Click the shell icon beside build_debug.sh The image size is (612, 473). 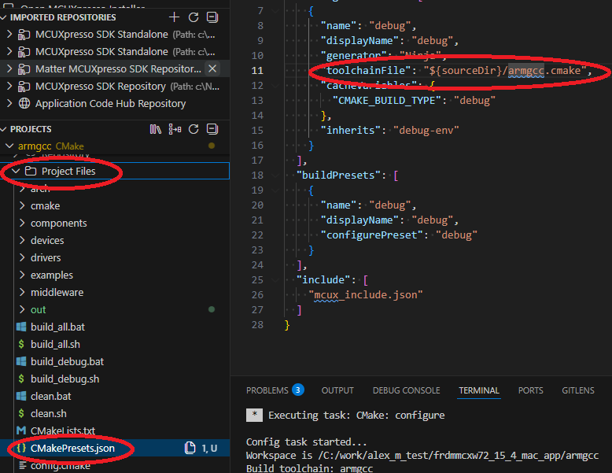pyautogui.click(x=21, y=379)
